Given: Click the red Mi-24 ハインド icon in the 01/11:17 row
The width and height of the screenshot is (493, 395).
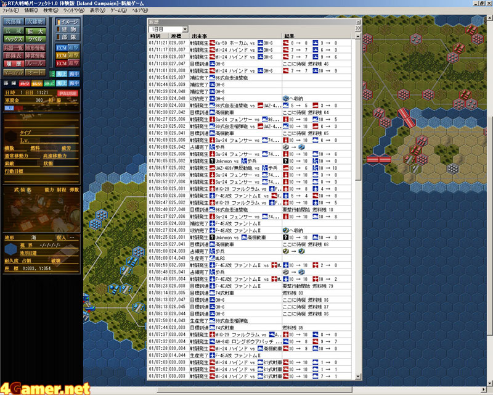Looking at the screenshot, I should [212, 50].
